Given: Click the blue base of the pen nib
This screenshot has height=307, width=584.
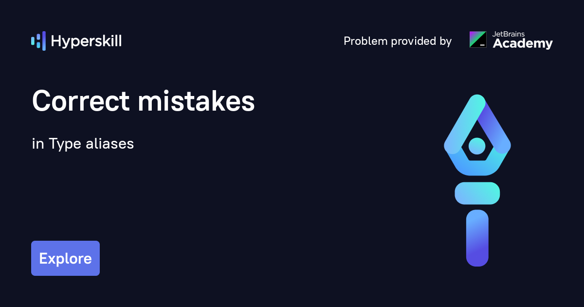Looking at the screenshot, I should 477,167.
